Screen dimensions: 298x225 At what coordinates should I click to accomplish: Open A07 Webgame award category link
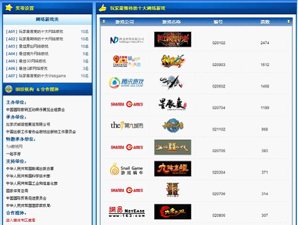pos(36,76)
